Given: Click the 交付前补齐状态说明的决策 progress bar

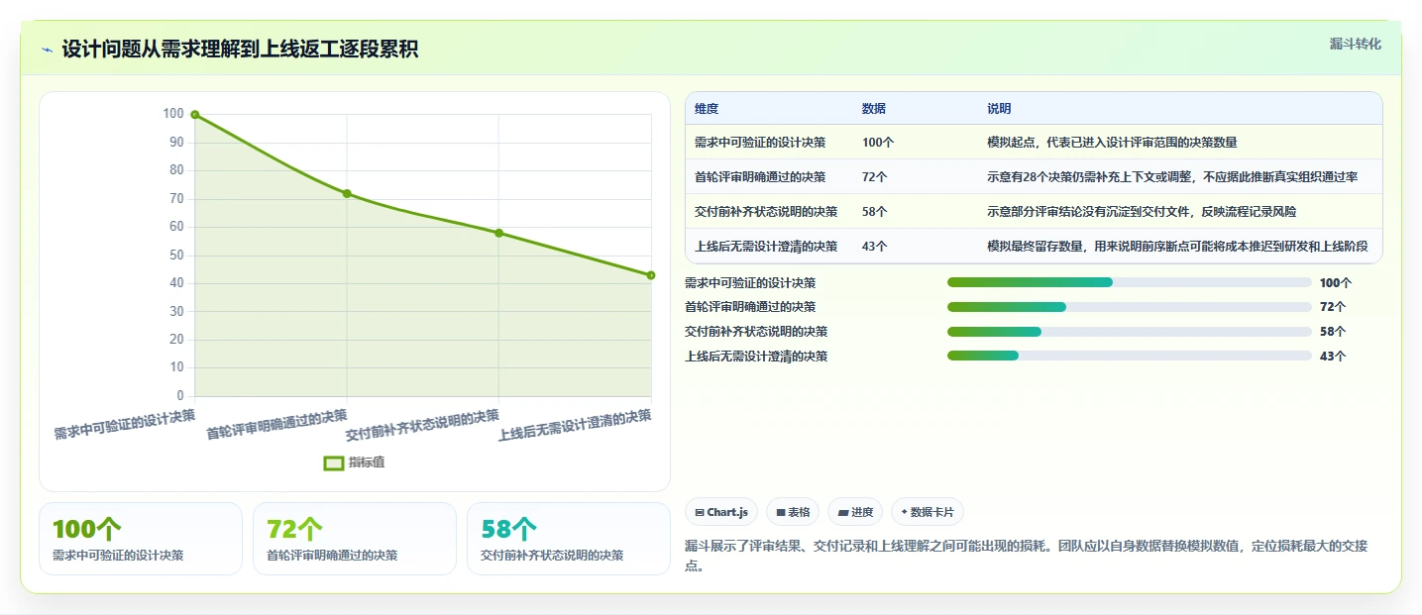Looking at the screenshot, I should (1130, 332).
